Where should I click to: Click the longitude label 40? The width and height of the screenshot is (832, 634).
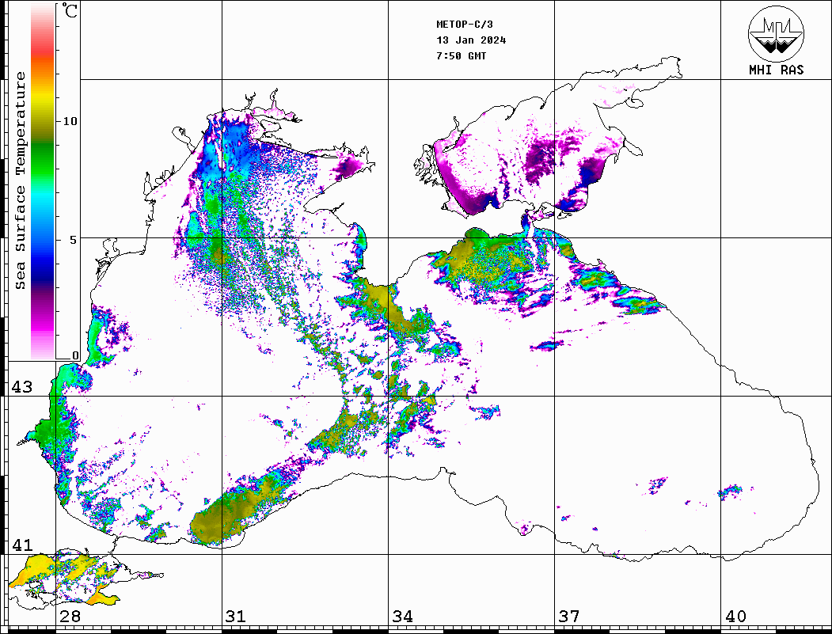pyautogui.click(x=735, y=617)
